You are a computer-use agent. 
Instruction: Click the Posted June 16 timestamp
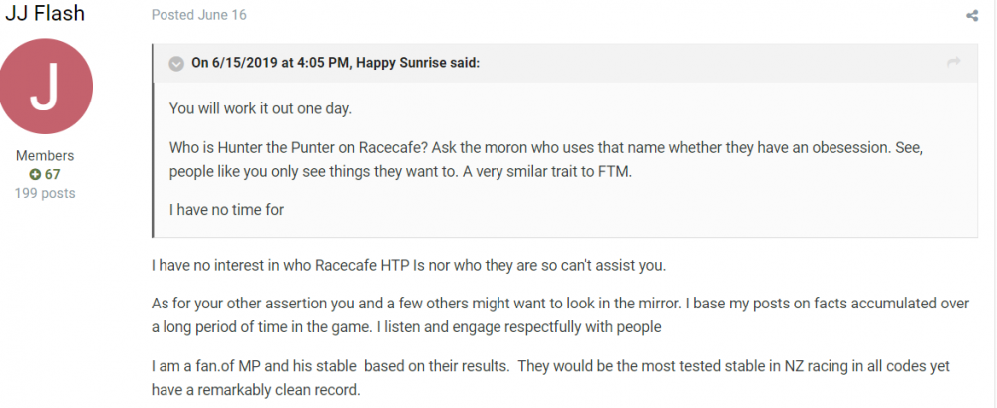[x=198, y=15]
